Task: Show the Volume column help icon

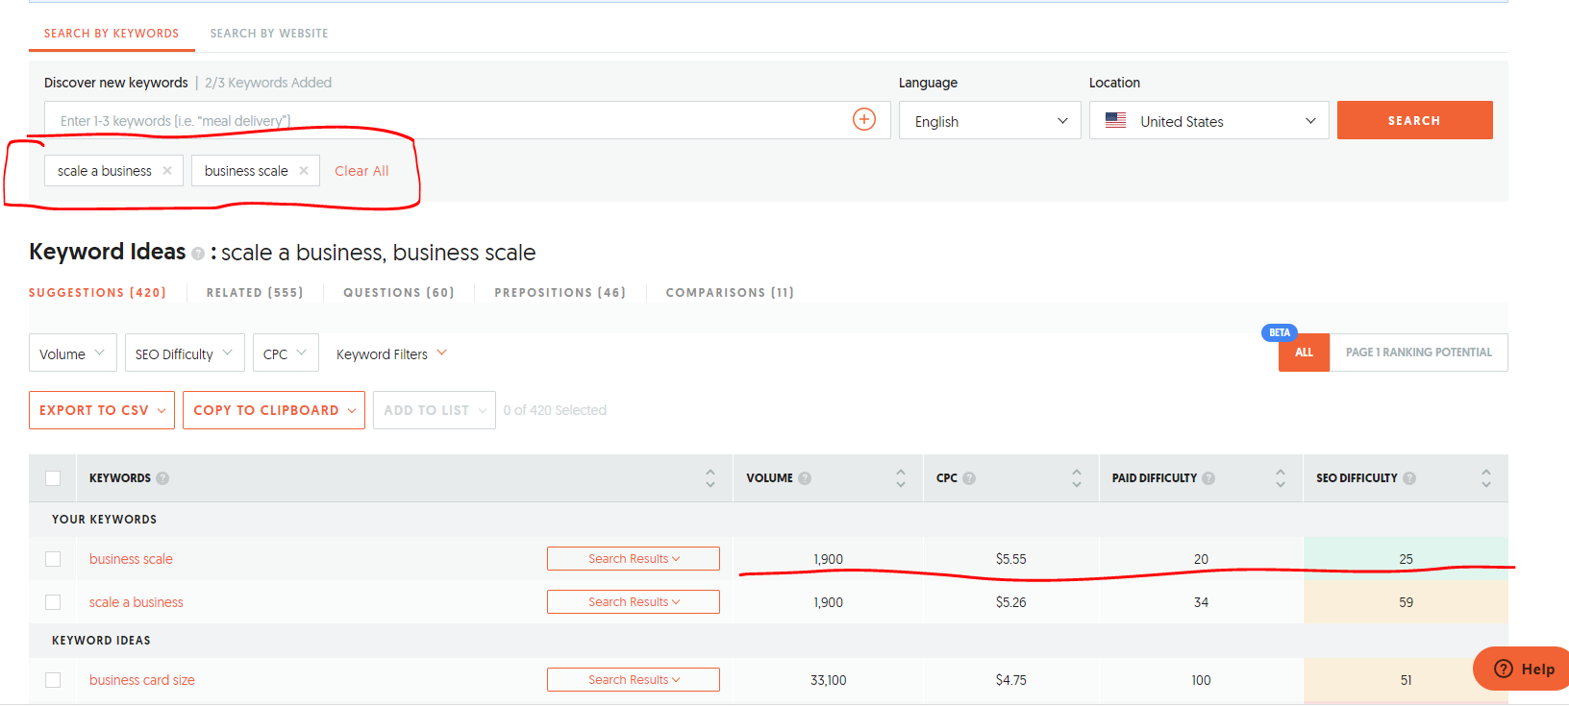Action: [x=805, y=478]
